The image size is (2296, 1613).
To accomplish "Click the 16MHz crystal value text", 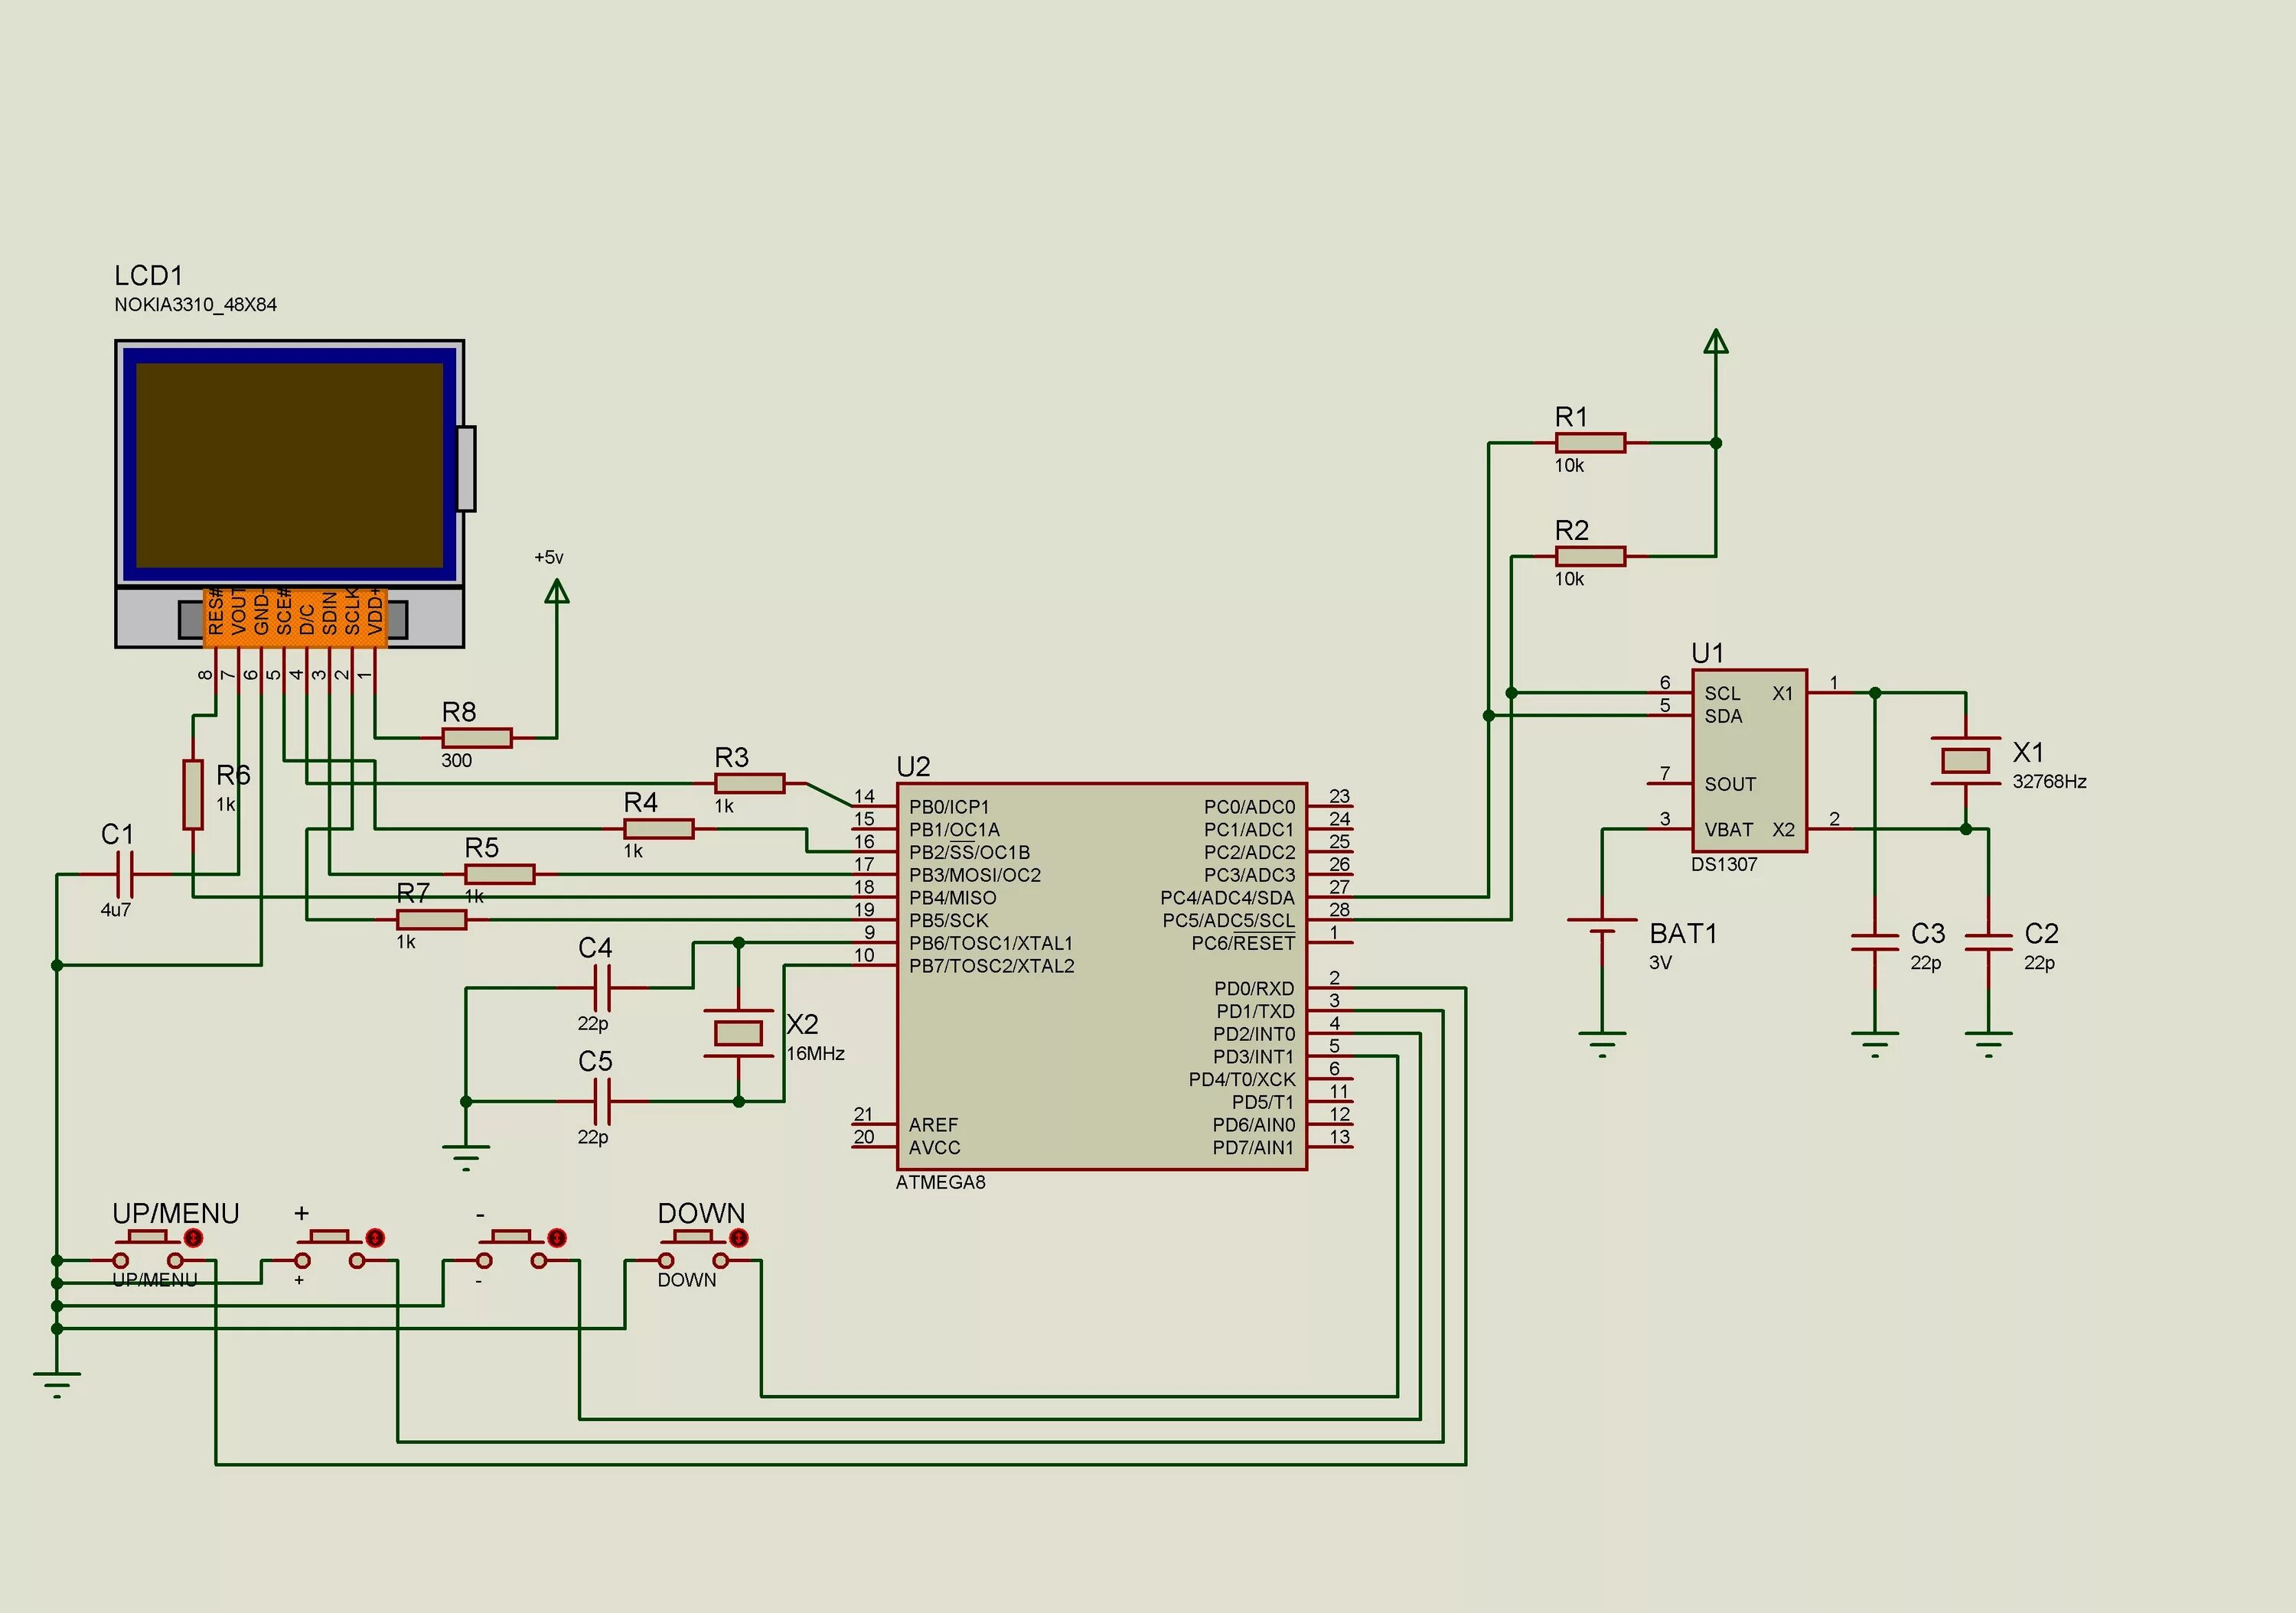I will click(815, 1053).
